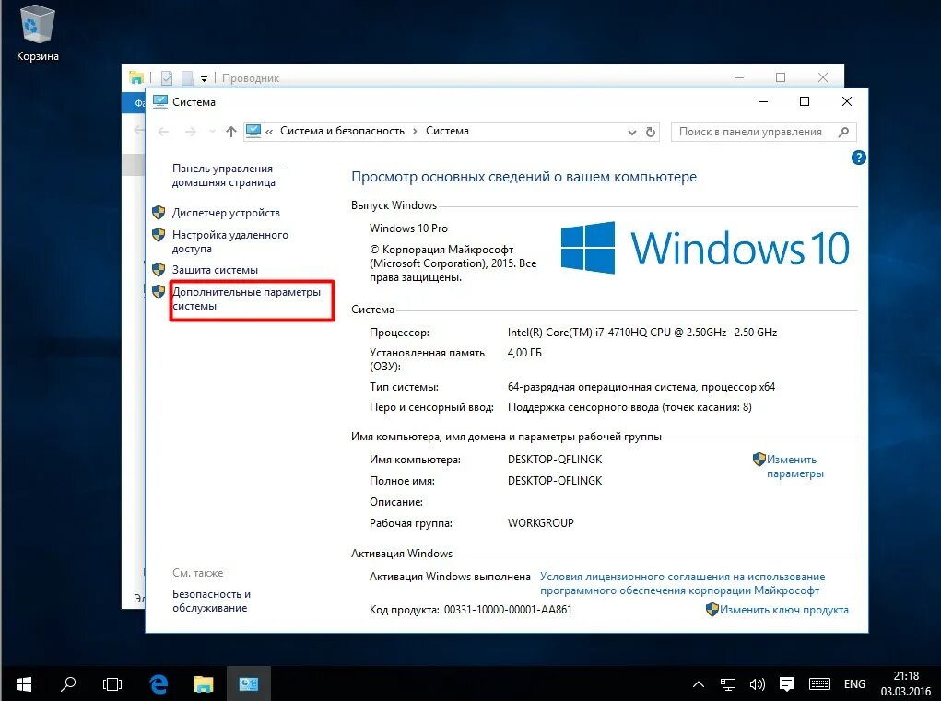Click shield icon beside Защита системы

[x=159, y=269]
